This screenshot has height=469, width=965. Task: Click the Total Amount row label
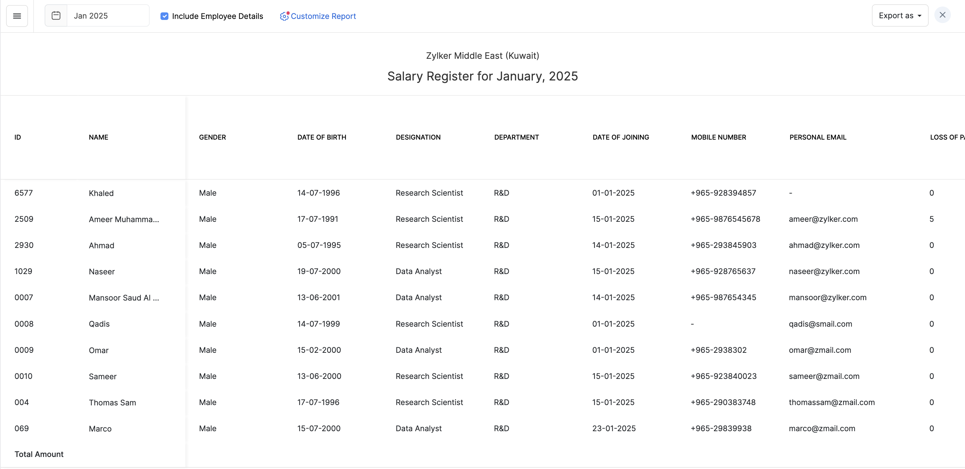click(39, 455)
